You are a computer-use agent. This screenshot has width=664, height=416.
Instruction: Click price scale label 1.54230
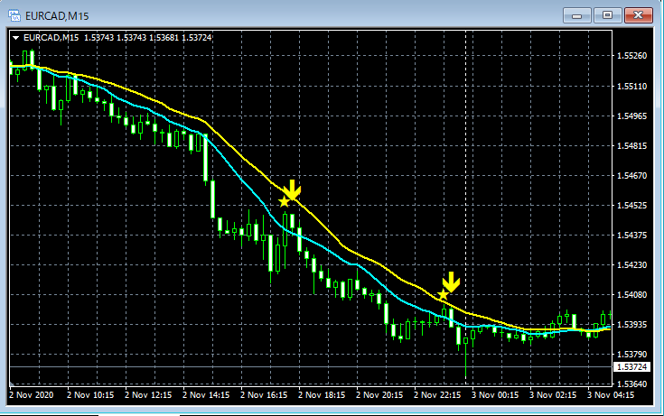[x=631, y=265]
